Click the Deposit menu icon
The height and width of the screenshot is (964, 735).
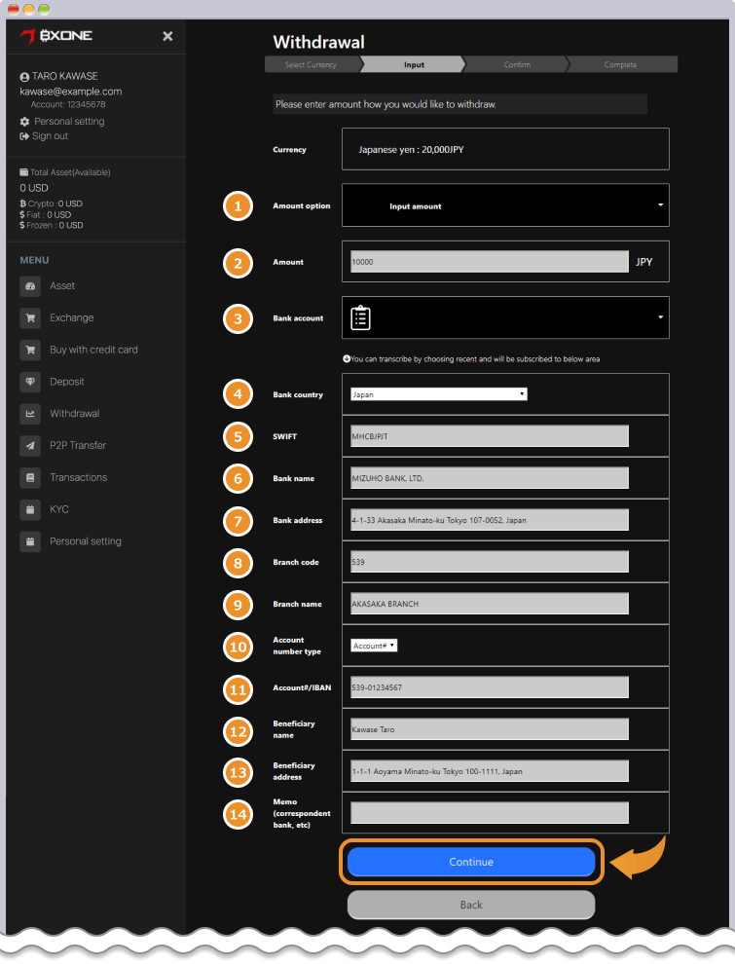(x=30, y=382)
